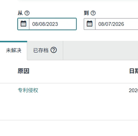Click the header row between 原因 and 日期
138x136 pixels.
tap(79, 71)
